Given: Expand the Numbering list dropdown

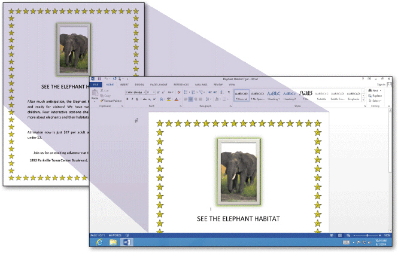Looking at the screenshot, I should [197, 92].
